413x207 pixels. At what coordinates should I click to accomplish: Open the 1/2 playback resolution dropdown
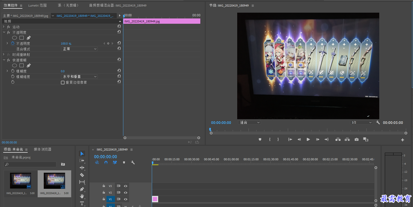pyautogui.click(x=361, y=122)
